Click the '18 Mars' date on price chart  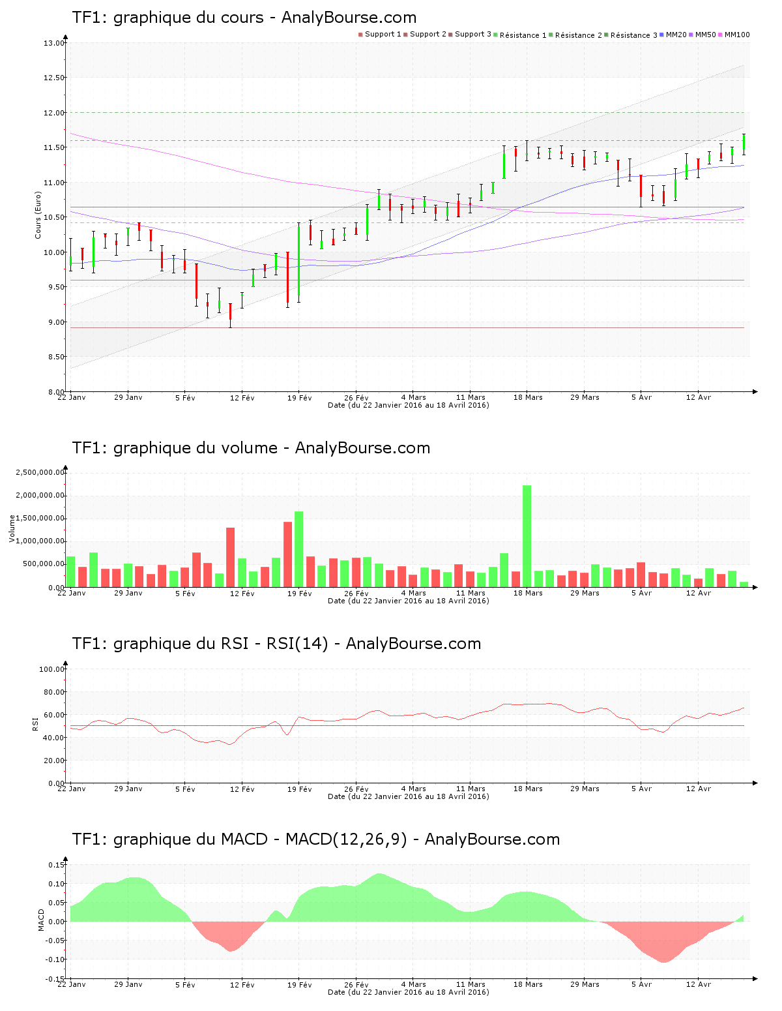(528, 397)
